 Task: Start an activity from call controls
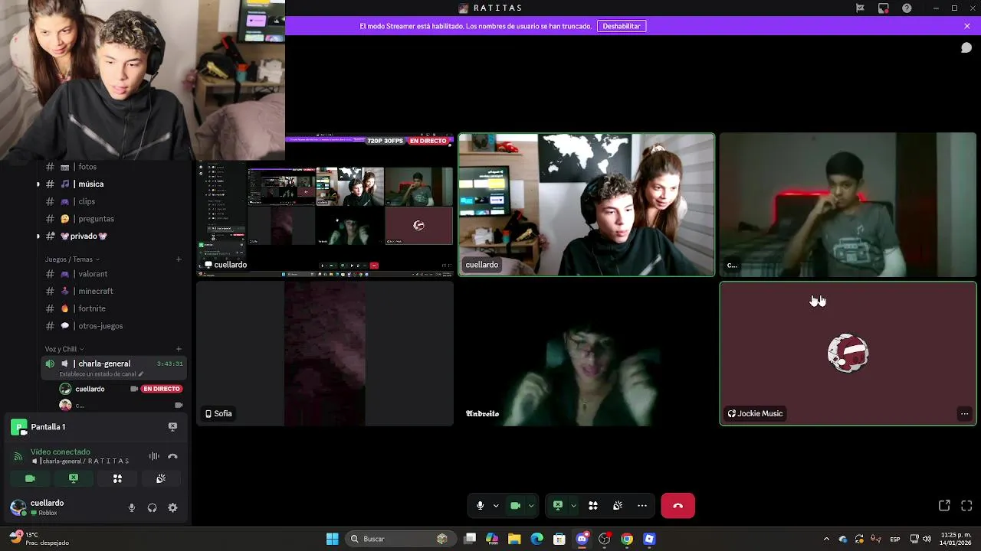click(x=593, y=506)
